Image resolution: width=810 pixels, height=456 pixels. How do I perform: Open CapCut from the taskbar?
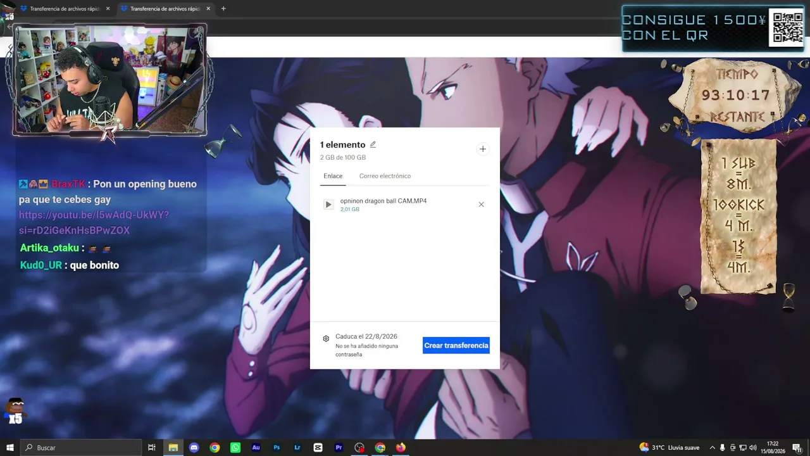(318, 448)
